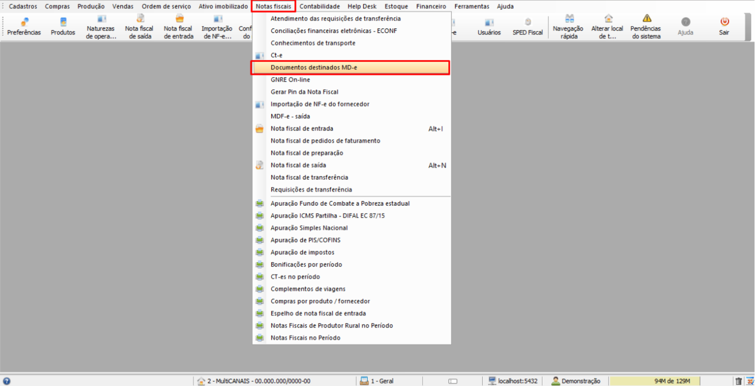Open Nota fiscal de entrada toolbar icon
The height and width of the screenshot is (386, 755).
point(179,20)
